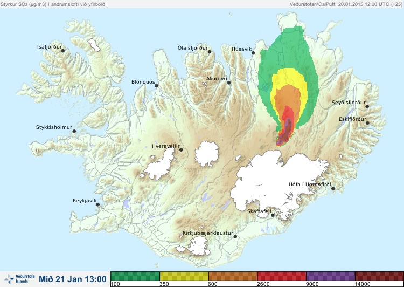The image size is (404, 287).
Task: Click the legend value '14000'
Action: 363,284
